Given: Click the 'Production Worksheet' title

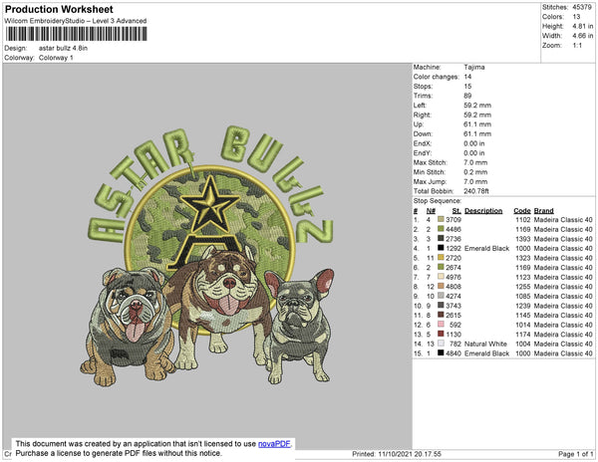Looking at the screenshot, I should pyautogui.click(x=59, y=10).
